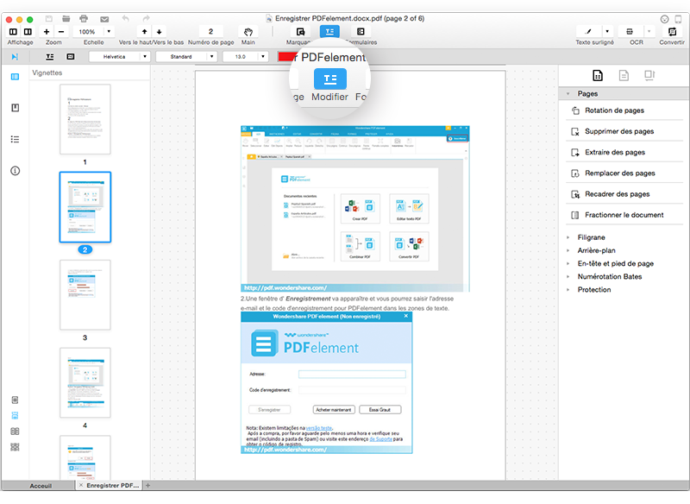Open the Vignettes thumbnails panel icon

click(15, 77)
